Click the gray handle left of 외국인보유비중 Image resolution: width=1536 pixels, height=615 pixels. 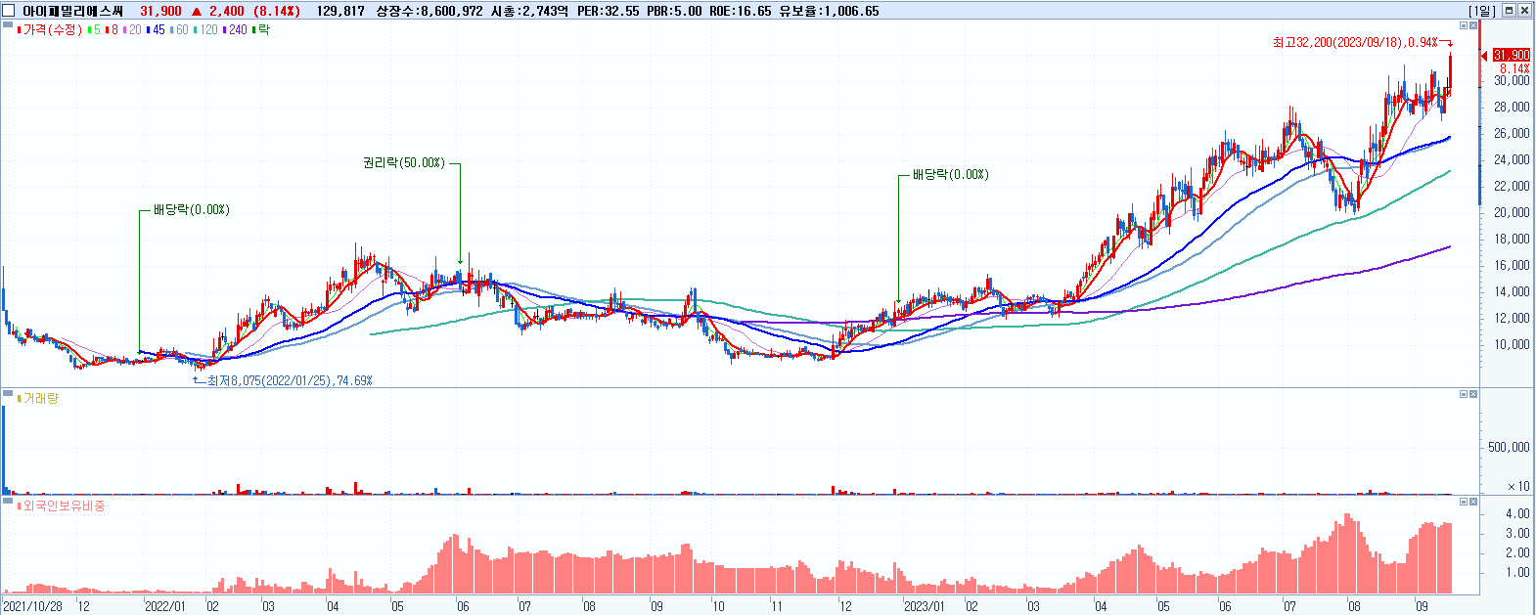[x=8, y=502]
